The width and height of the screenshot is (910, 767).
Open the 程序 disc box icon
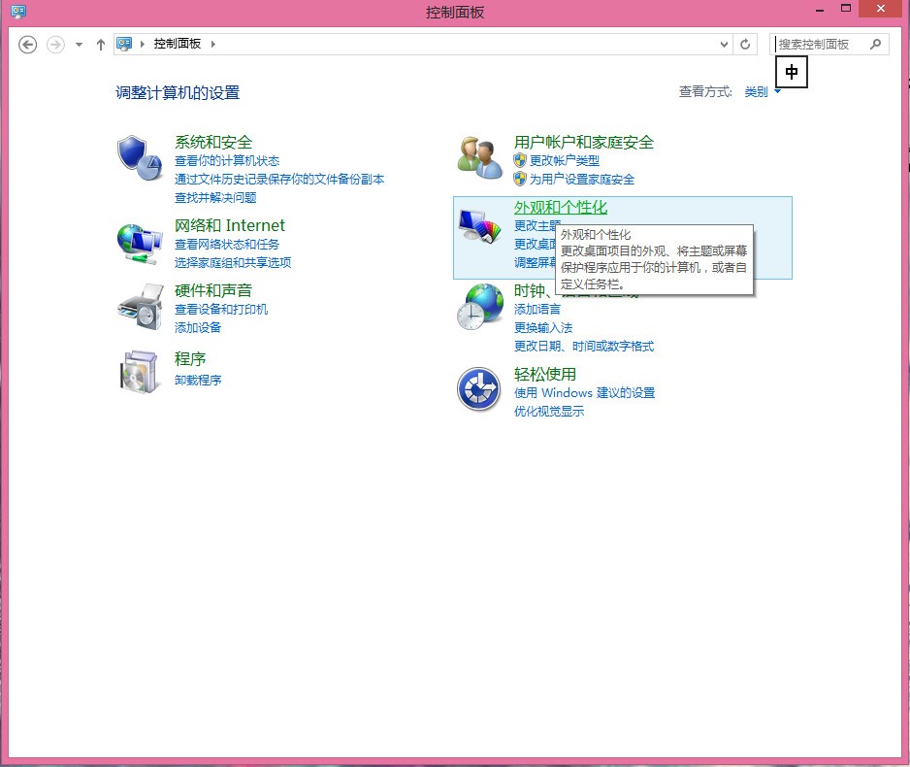139,372
